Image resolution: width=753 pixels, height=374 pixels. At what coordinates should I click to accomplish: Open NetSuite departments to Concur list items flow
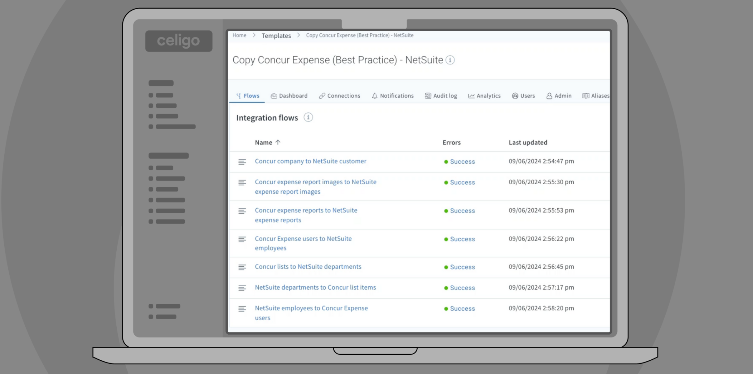[x=315, y=287]
